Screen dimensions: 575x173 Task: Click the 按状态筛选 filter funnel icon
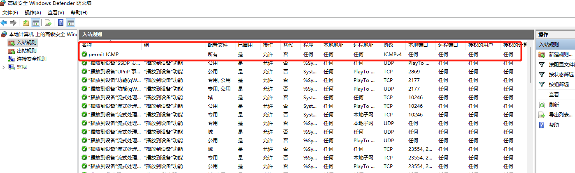[542, 74]
